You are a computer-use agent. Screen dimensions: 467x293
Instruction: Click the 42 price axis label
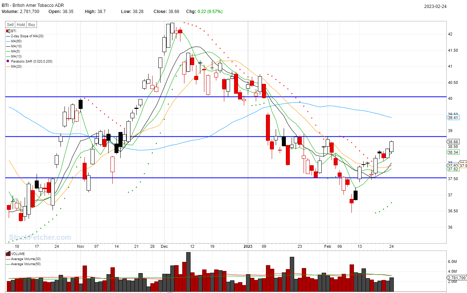450,34
